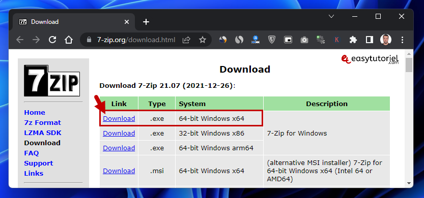Image resolution: width=424 pixels, height=198 pixels.
Task: Minimize the Chrome window
Action: click(354, 16)
